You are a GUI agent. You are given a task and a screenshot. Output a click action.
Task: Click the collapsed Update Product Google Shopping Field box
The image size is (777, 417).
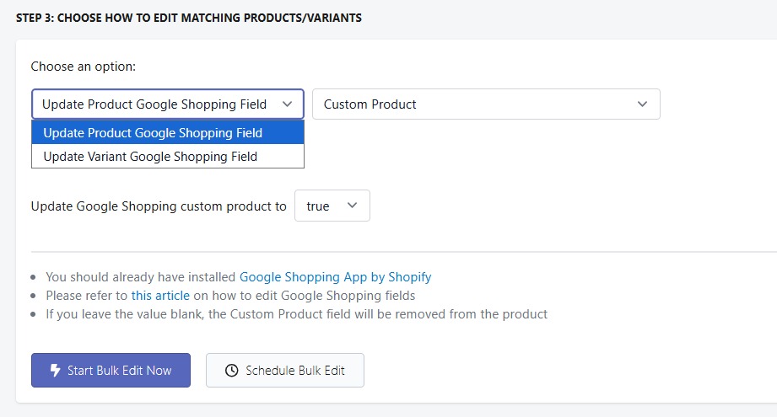154,104
